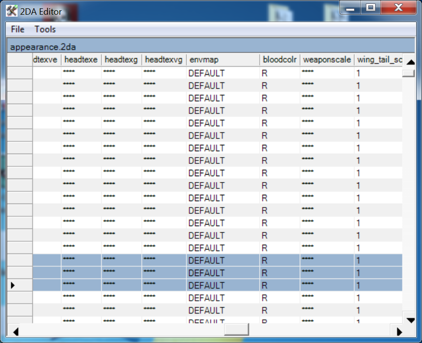Select the row with the current-row arrow

tap(21, 285)
